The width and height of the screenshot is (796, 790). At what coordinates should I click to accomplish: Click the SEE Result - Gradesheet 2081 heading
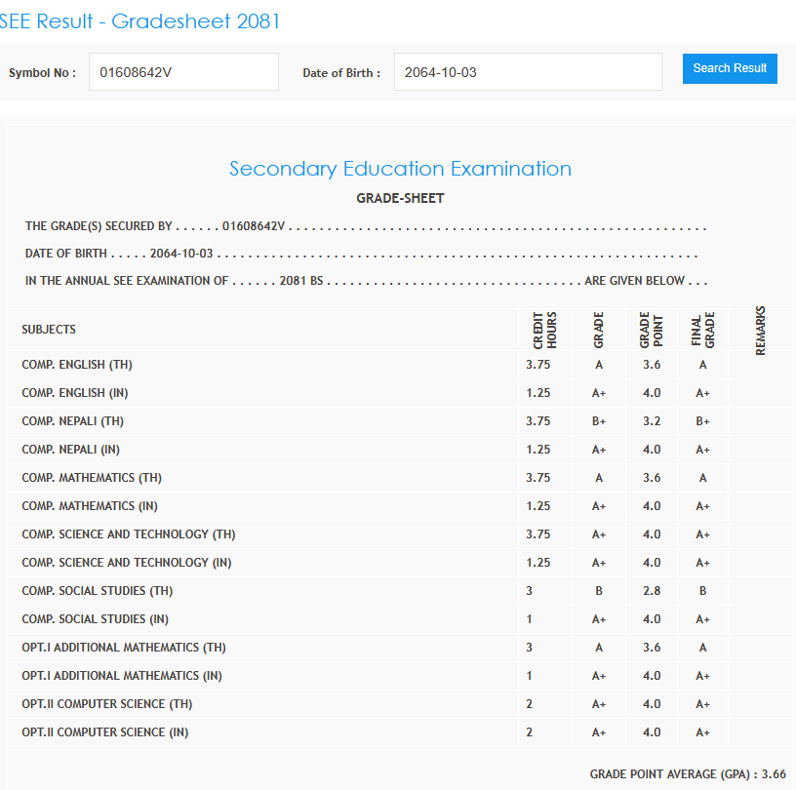[x=139, y=21]
